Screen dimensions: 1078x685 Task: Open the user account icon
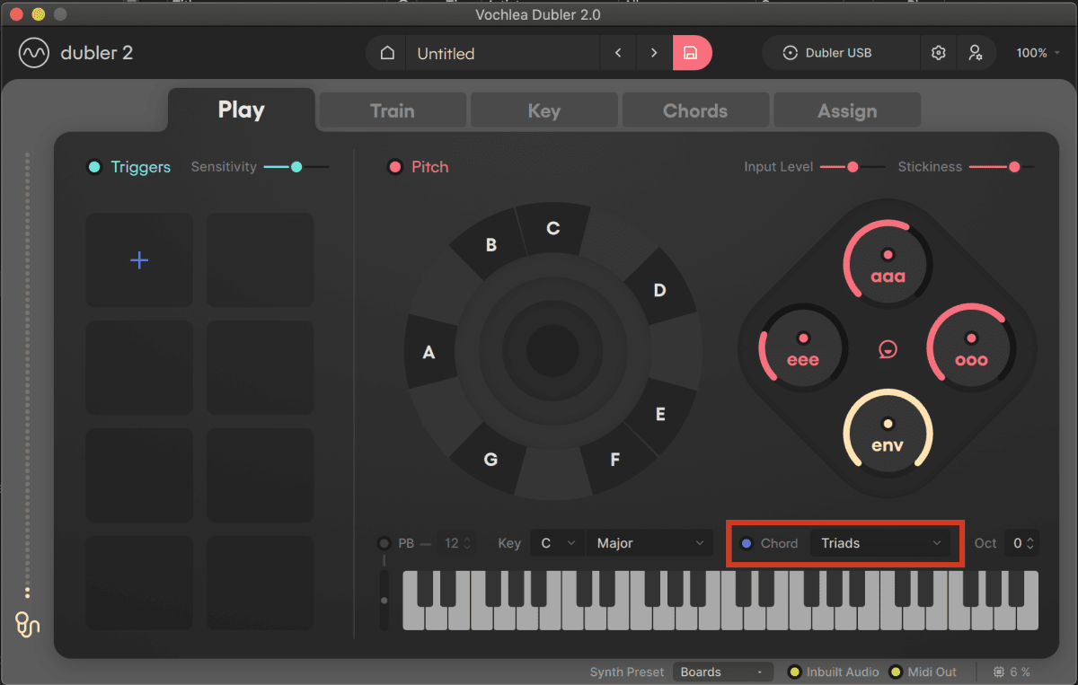click(x=976, y=53)
